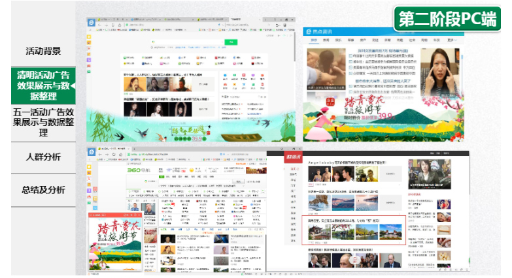Open the Angelababy headline article
The height and width of the screenshot is (278, 512).
point(347,162)
